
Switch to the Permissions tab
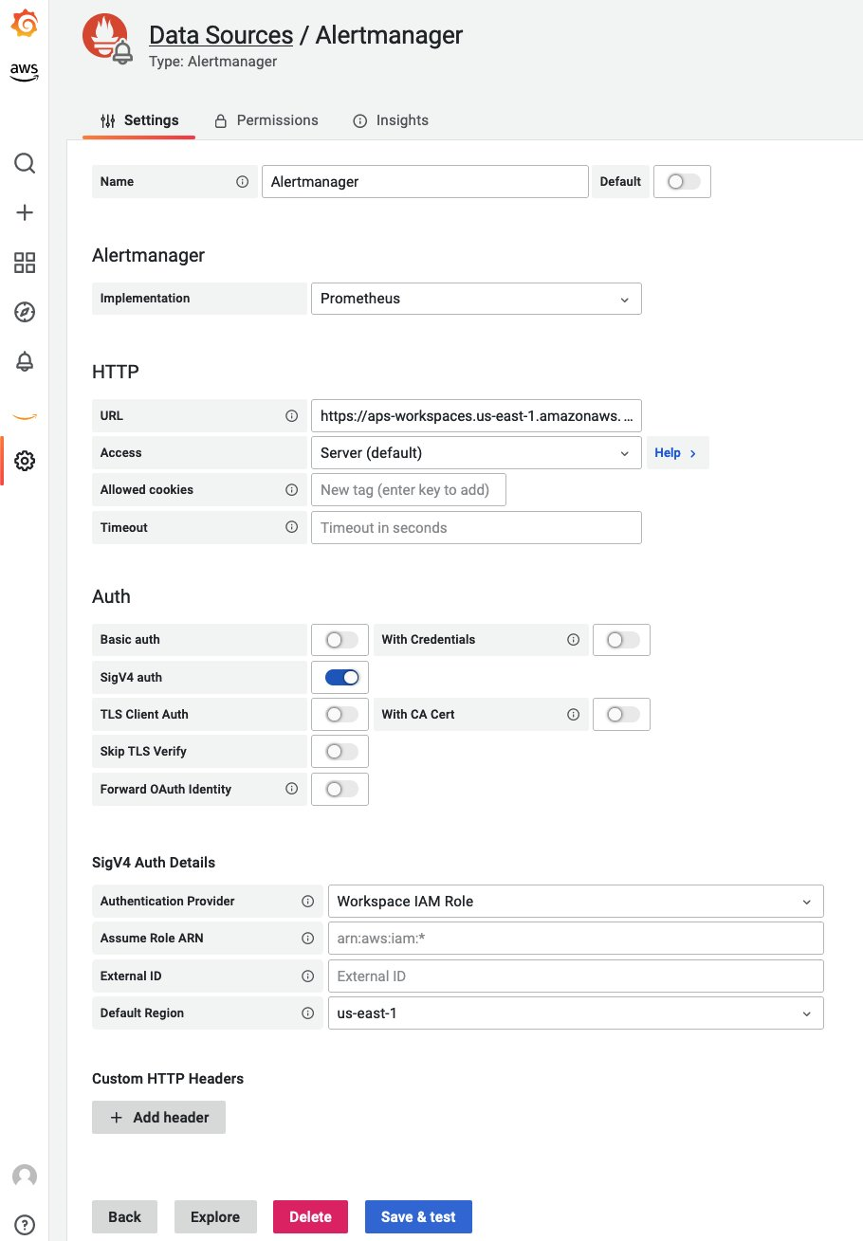[x=277, y=120]
